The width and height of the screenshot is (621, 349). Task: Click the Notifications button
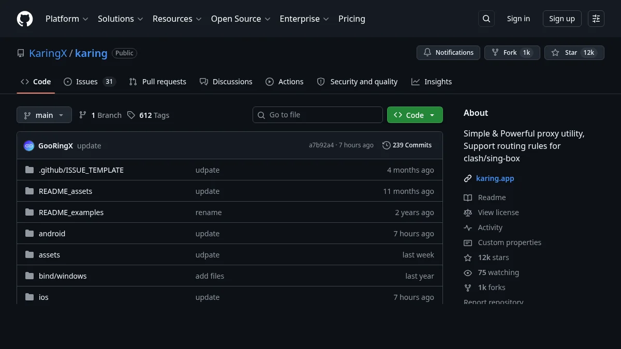[x=448, y=53]
